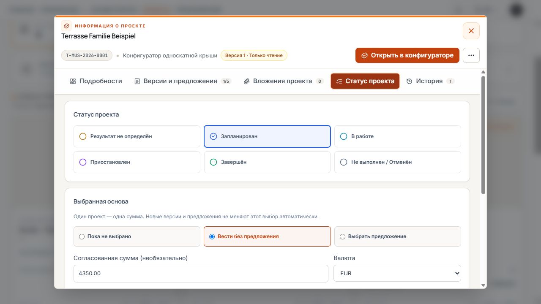Open the Подробности tab
The width and height of the screenshot is (541, 304).
point(96,81)
